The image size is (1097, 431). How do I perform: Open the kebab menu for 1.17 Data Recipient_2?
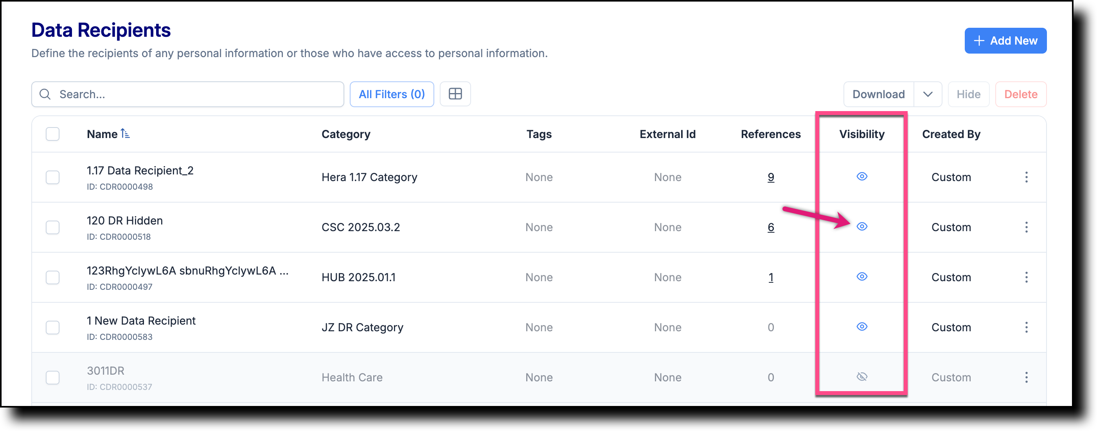coord(1026,177)
